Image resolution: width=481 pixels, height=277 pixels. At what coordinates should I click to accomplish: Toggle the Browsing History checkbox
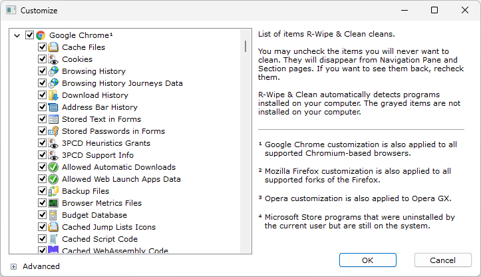42,71
